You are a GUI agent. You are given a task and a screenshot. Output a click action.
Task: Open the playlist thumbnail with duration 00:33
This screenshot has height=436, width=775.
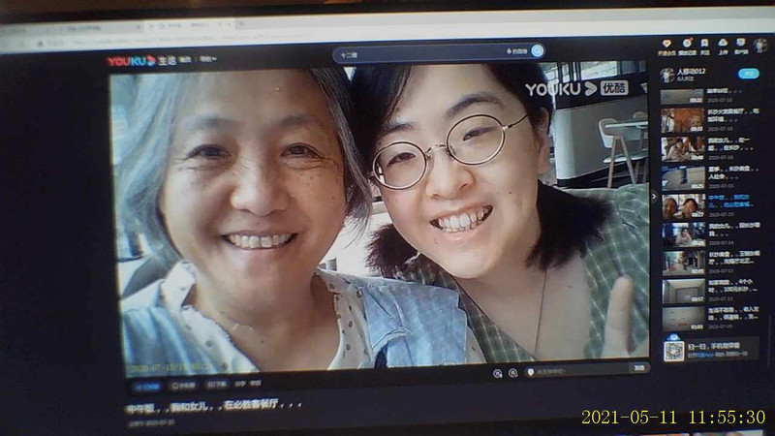click(682, 120)
